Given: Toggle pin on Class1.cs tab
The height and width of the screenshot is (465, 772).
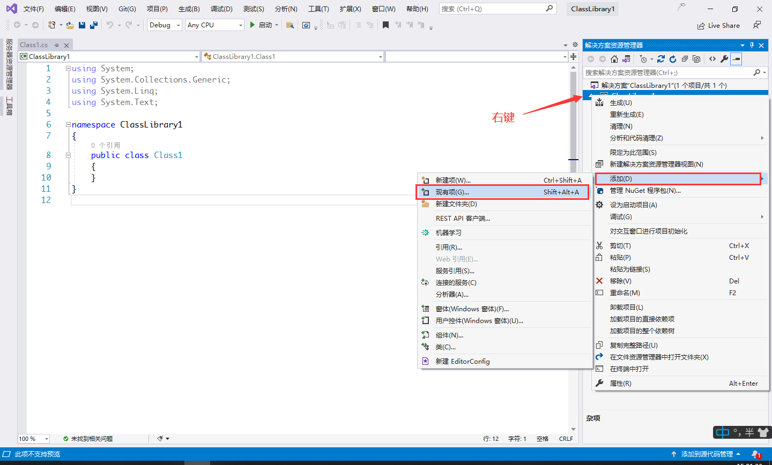Looking at the screenshot, I should (x=57, y=45).
